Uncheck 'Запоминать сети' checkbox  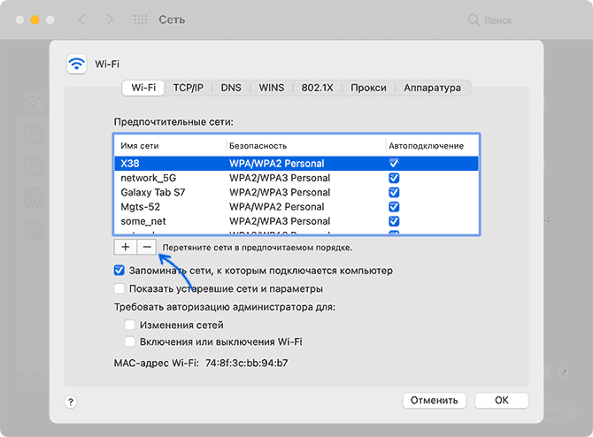click(x=119, y=271)
